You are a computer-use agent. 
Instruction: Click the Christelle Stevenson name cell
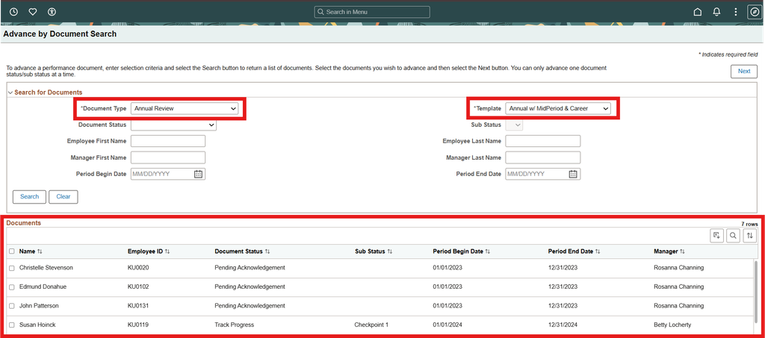tap(46, 268)
